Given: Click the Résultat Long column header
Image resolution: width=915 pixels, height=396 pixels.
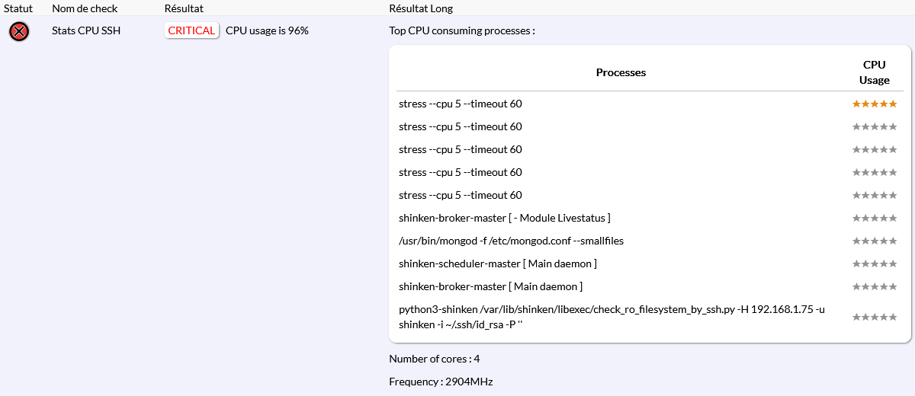Looking at the screenshot, I should tap(420, 8).
